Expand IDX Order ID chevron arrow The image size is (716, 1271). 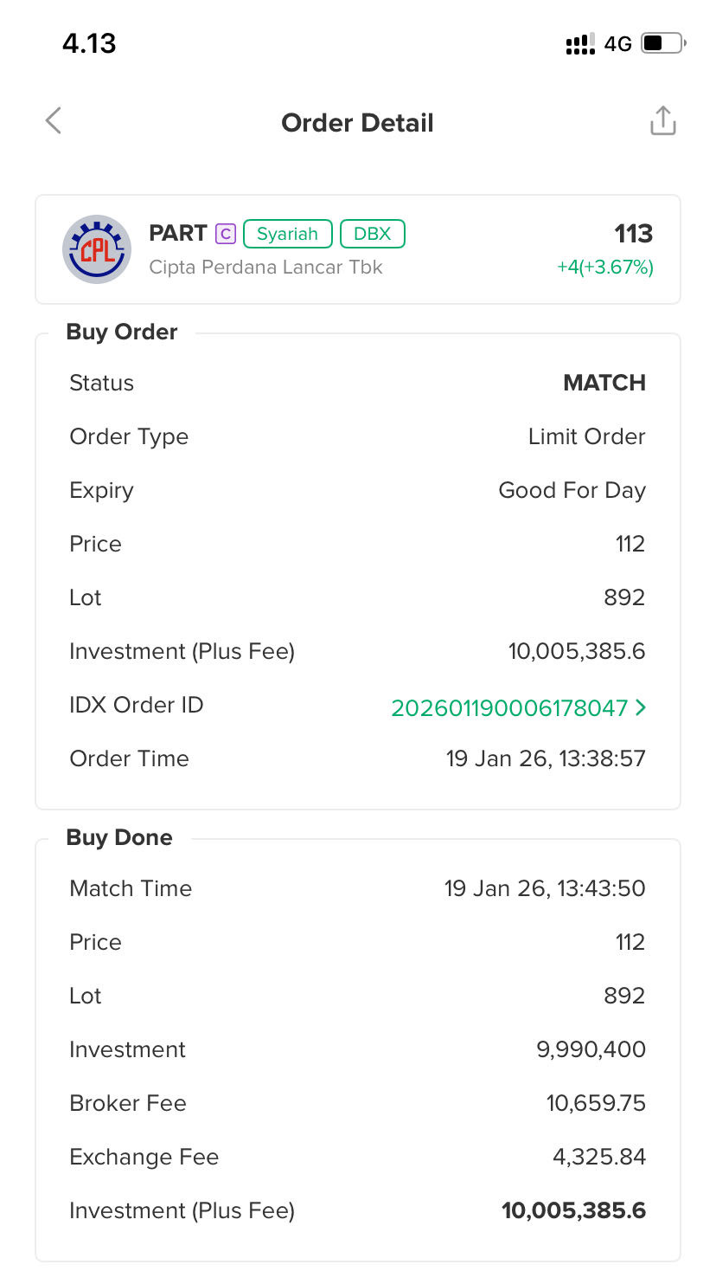click(x=641, y=707)
